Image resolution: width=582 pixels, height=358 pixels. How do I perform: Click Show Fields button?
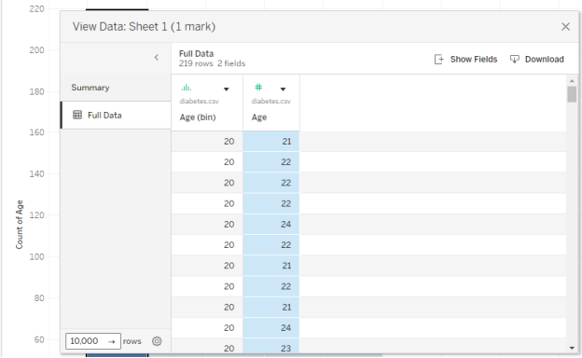click(x=465, y=60)
